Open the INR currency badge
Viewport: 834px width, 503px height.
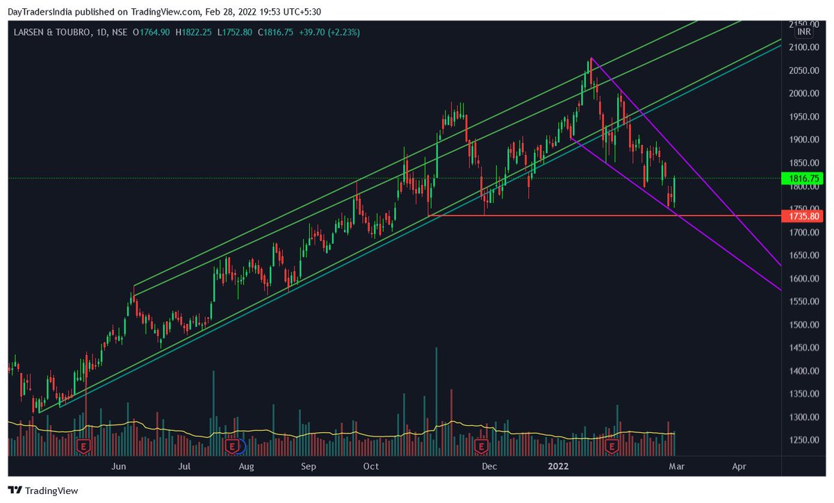coord(805,31)
